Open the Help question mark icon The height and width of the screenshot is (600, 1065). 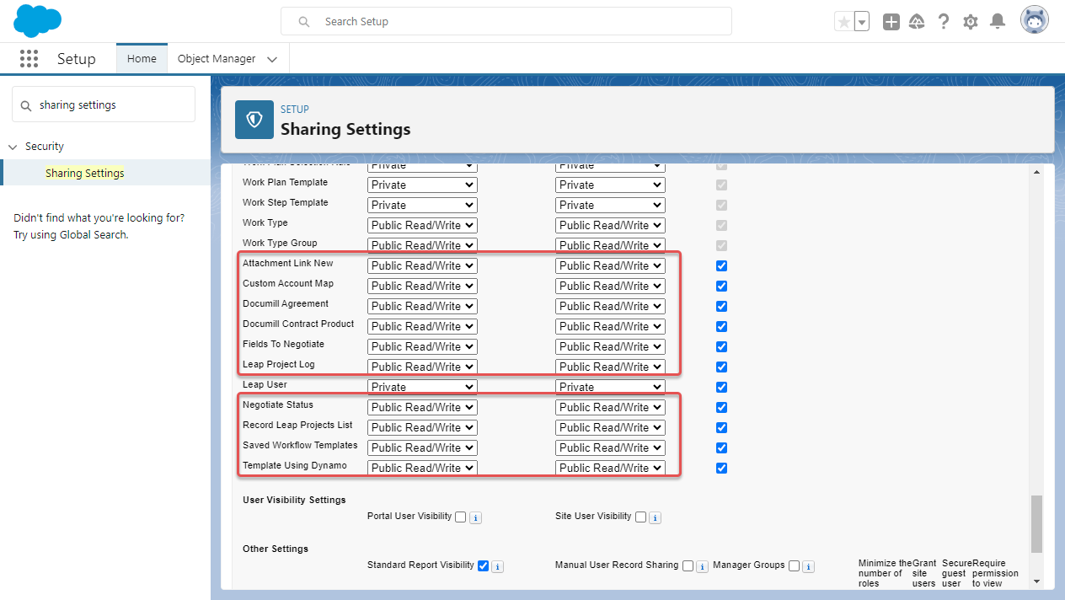click(943, 21)
